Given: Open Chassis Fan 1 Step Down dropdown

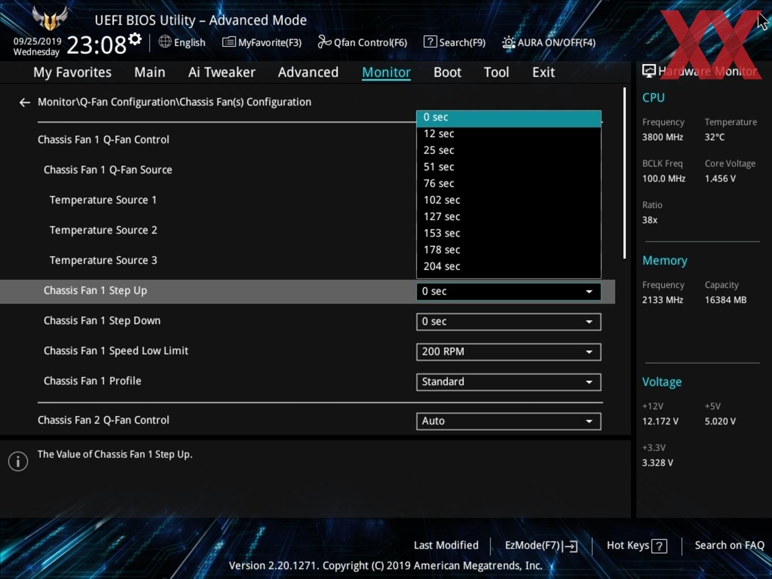Looking at the screenshot, I should pos(509,321).
